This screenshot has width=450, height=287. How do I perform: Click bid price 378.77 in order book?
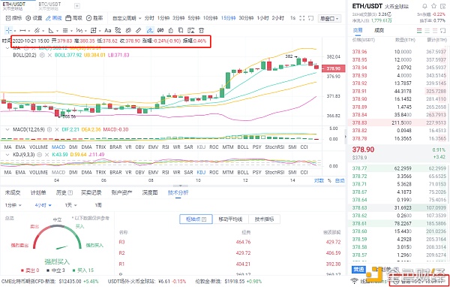coord(359,168)
